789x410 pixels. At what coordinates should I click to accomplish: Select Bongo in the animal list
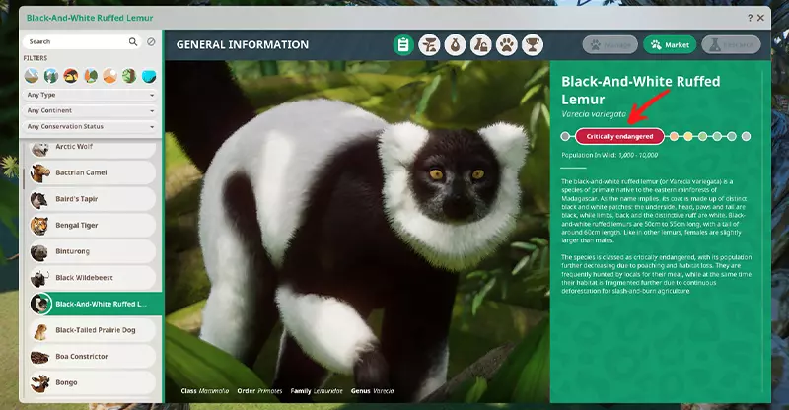tap(92, 382)
